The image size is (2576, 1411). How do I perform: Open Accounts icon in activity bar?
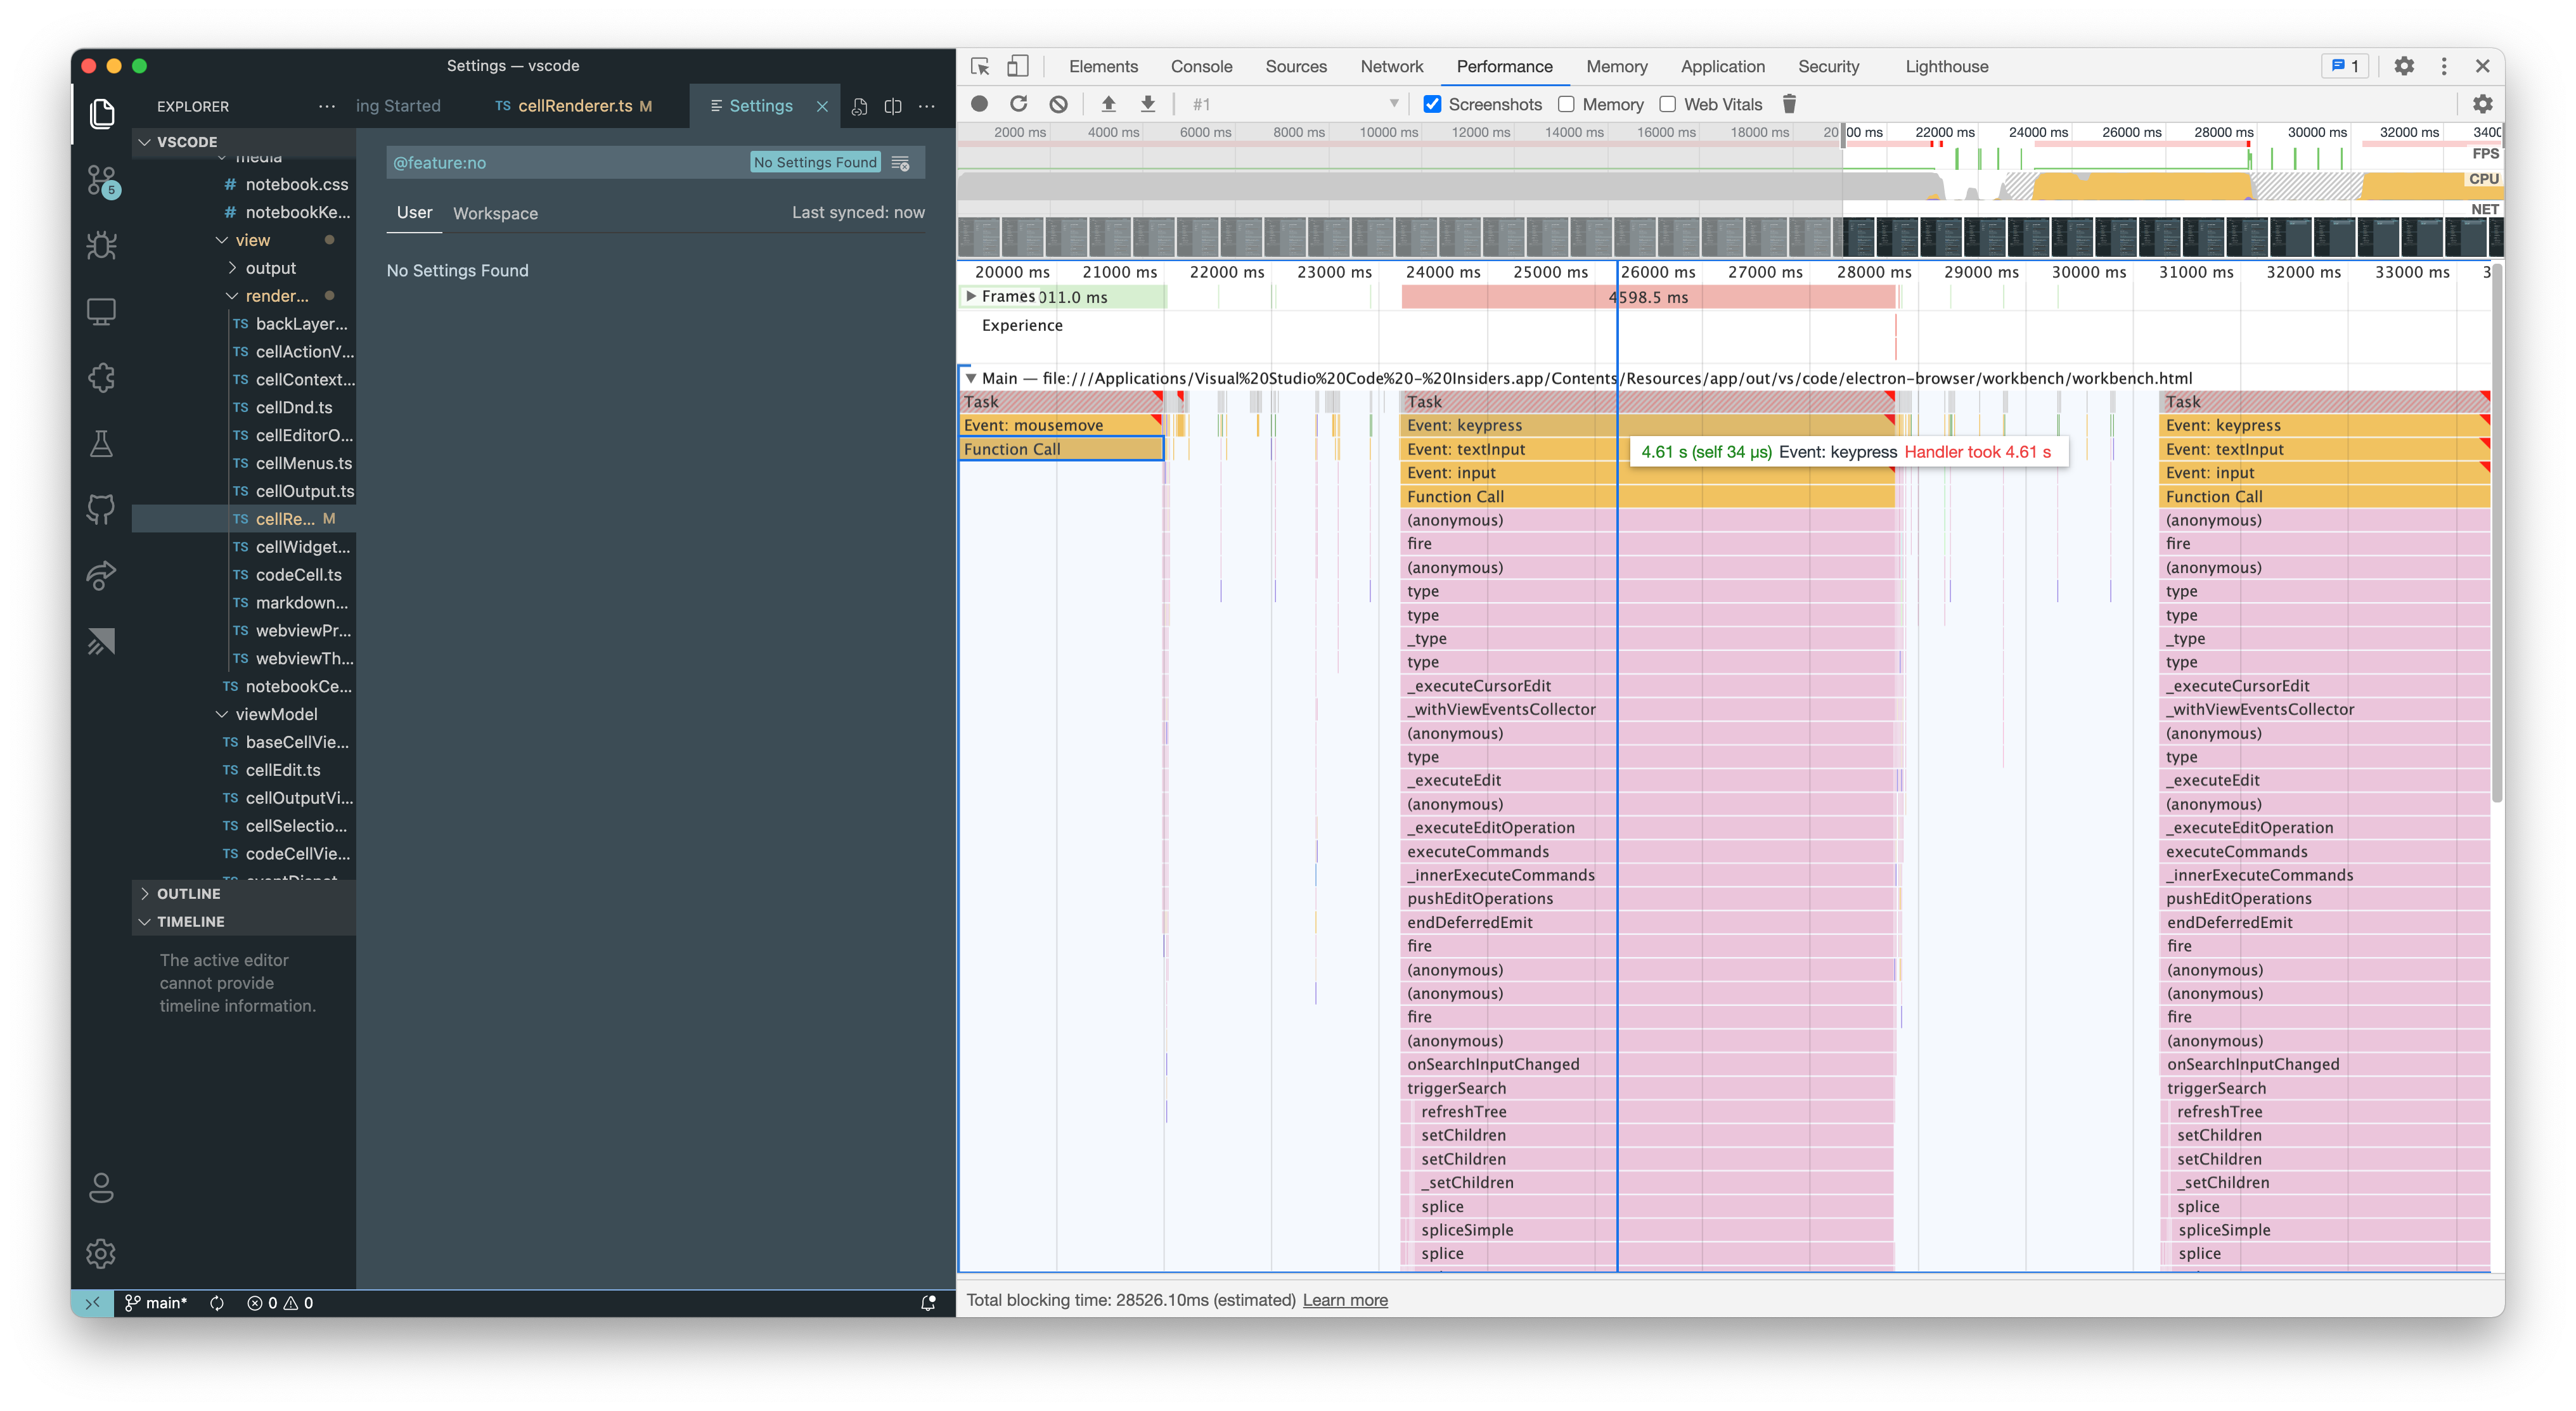coord(101,1188)
